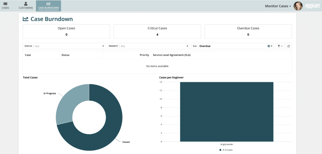The width and height of the screenshot is (322, 154).
Task: Toggle the '# of Cases' legend item
Action: [x=226, y=150]
